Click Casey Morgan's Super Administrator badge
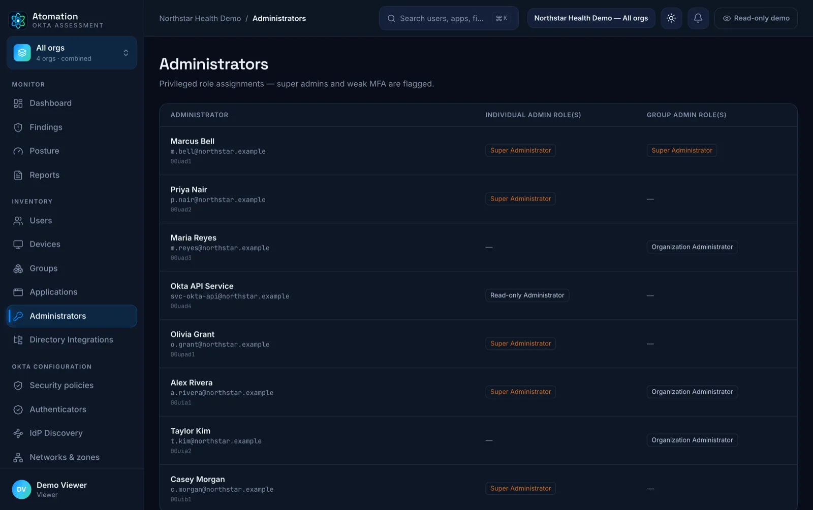This screenshot has width=813, height=510. point(520,488)
